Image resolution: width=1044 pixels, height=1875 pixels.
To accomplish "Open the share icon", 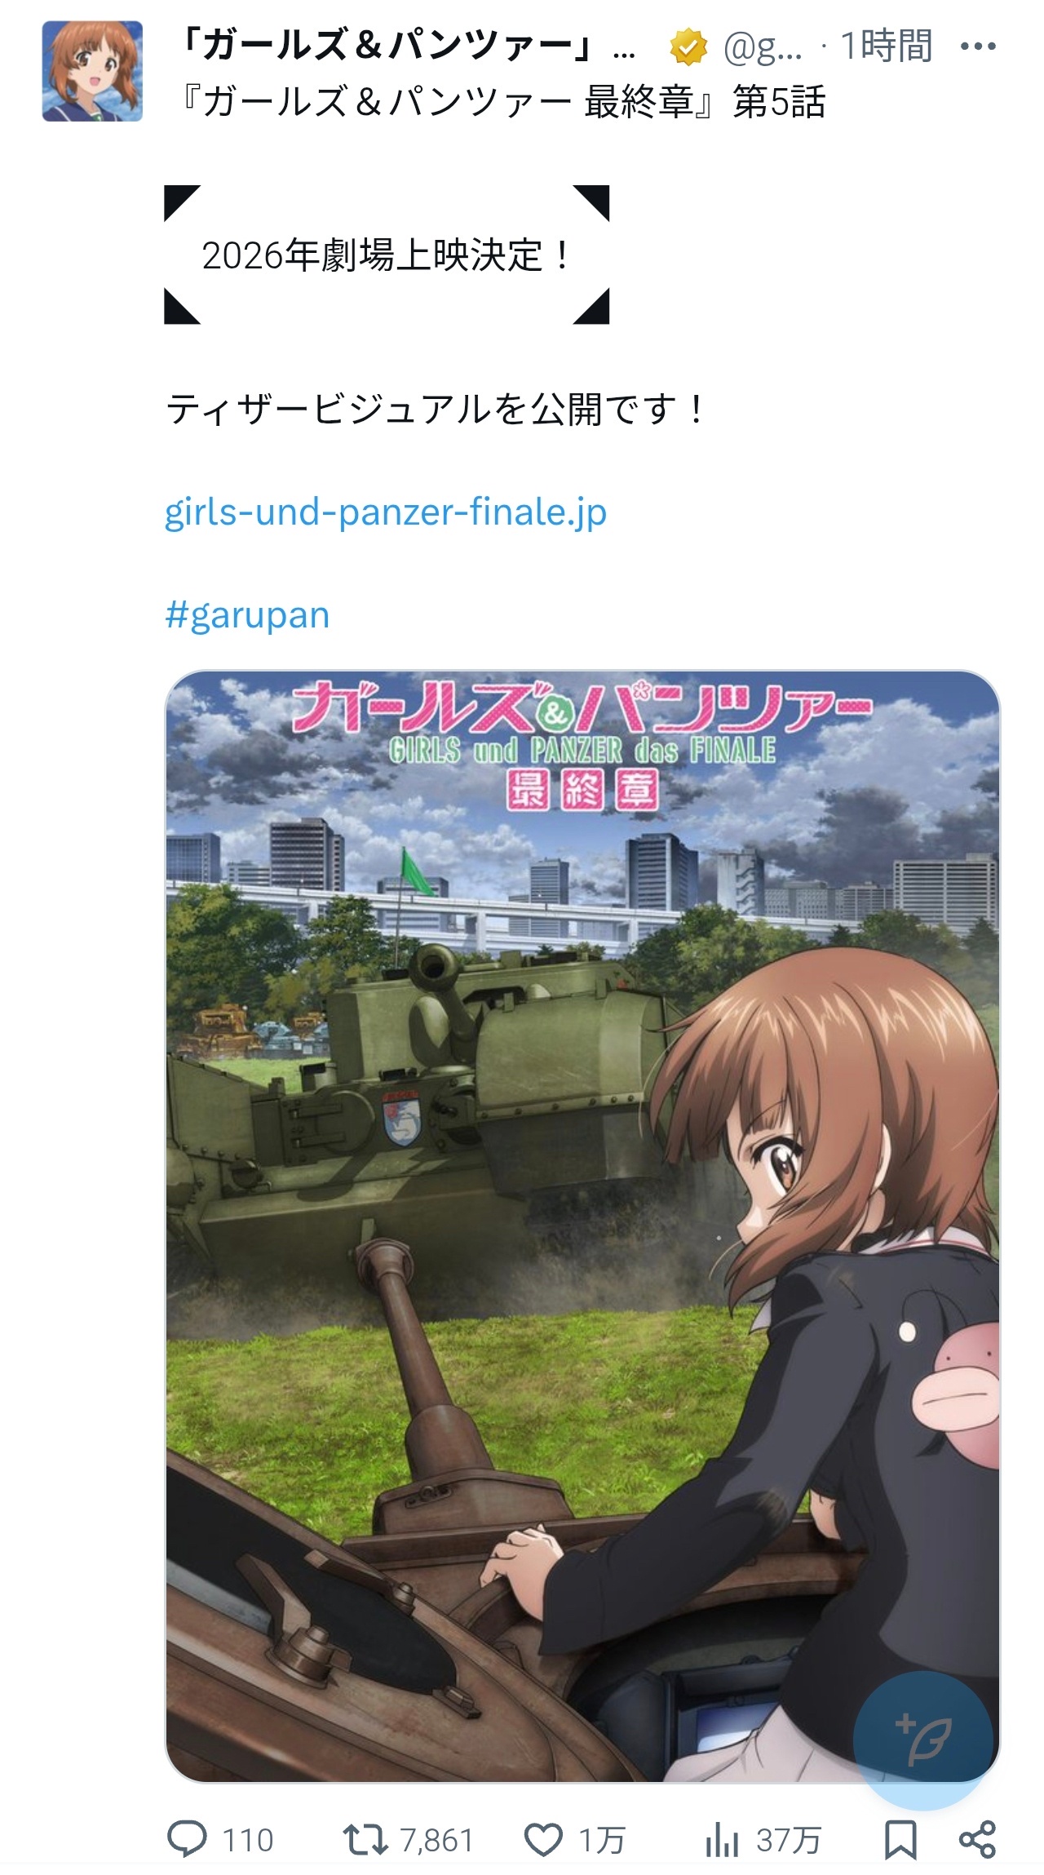I will [x=977, y=1840].
